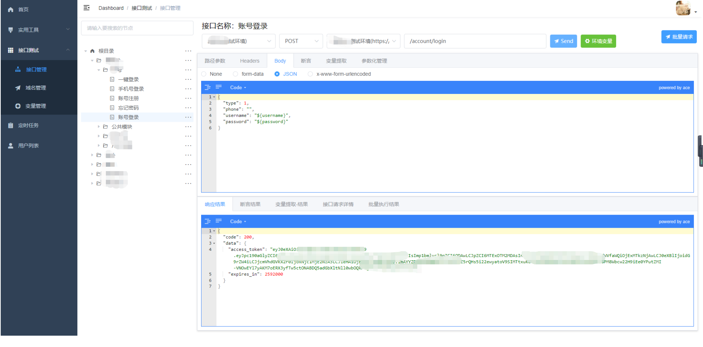Viewport: 703px width, 347px height.
Task: Click the 域名管理 paper plane icon
Action: pyautogui.click(x=18, y=88)
